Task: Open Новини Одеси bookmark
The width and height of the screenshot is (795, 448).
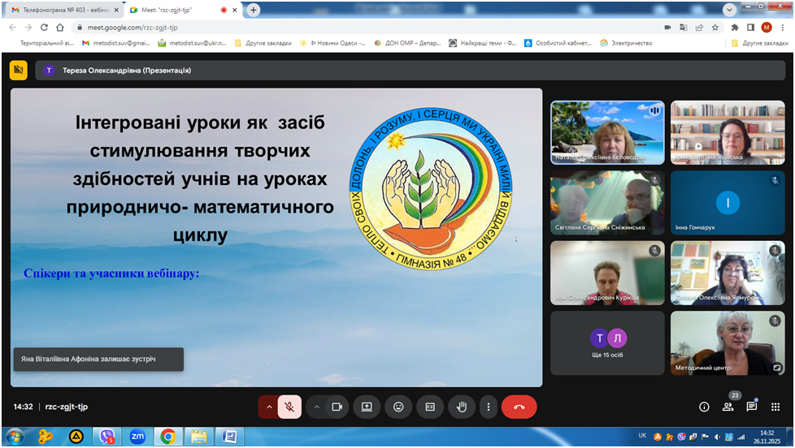Action: click(x=333, y=43)
